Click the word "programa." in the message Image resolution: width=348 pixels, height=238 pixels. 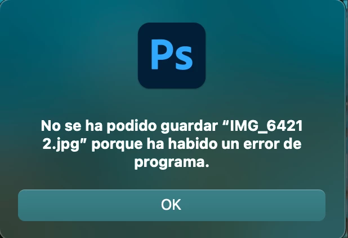click(x=172, y=163)
